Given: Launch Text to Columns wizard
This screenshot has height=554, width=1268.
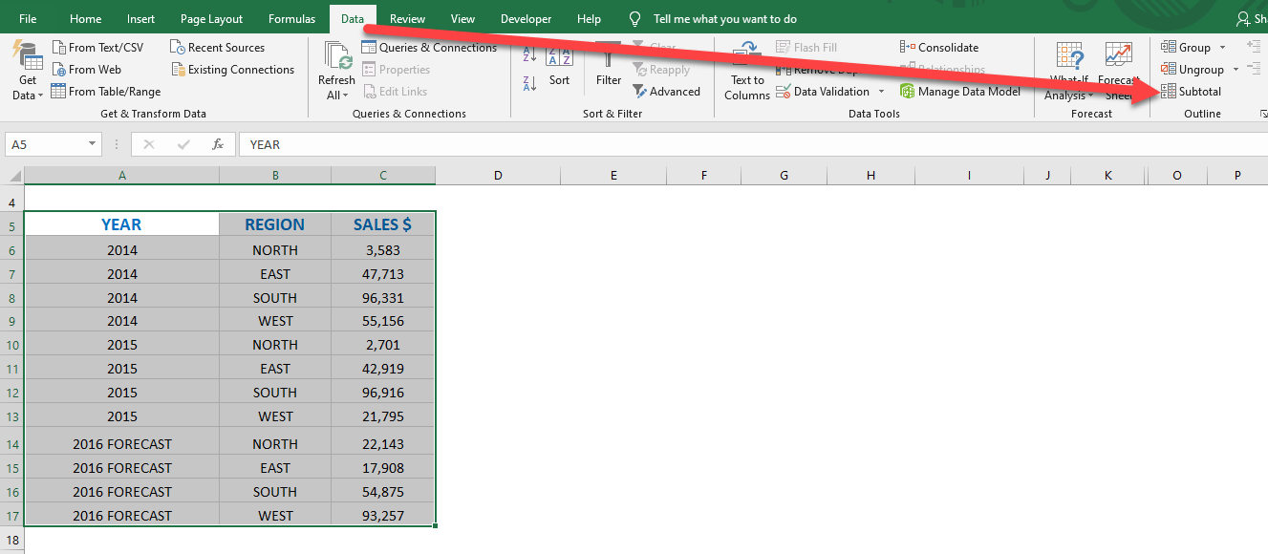Looking at the screenshot, I should 746,72.
